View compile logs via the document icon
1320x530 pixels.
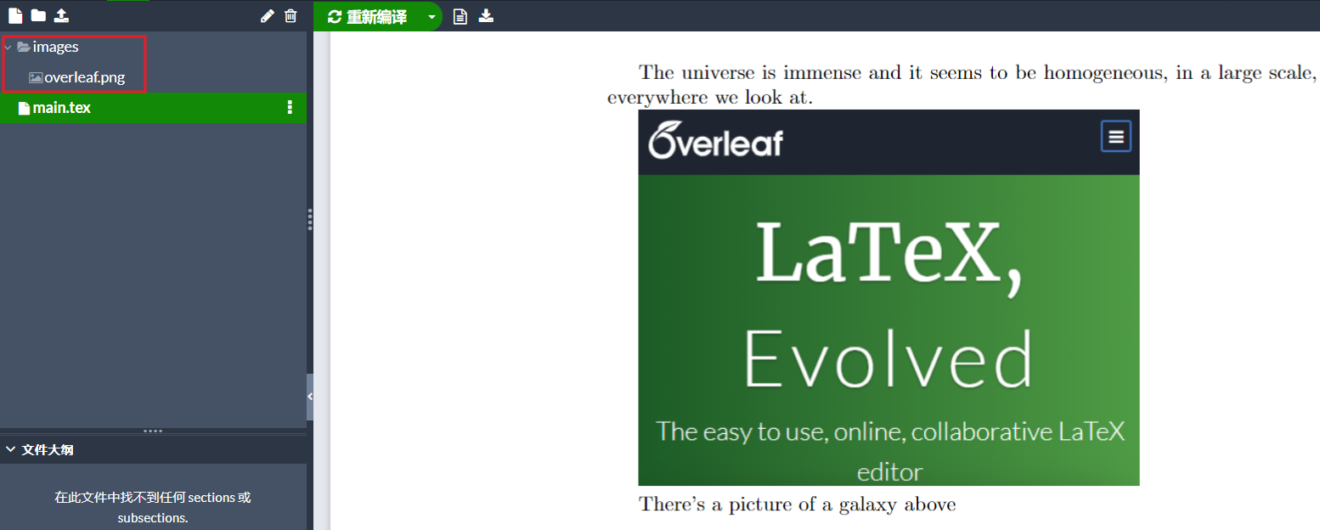[x=460, y=16]
